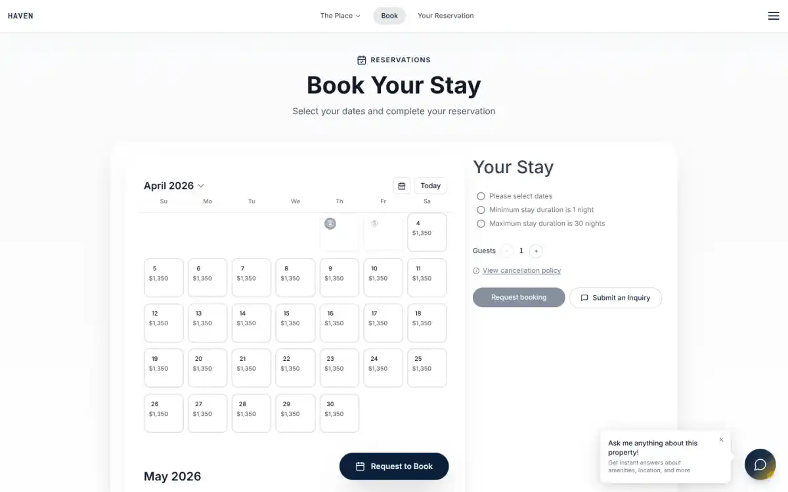Click Submit an Inquiry button
This screenshot has width=788, height=492.
[x=615, y=298]
